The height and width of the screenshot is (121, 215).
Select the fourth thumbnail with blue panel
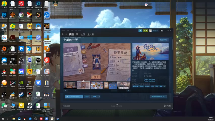coord(110,85)
